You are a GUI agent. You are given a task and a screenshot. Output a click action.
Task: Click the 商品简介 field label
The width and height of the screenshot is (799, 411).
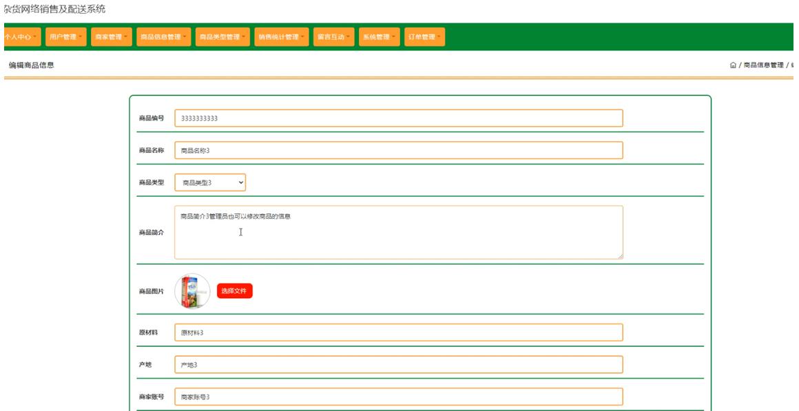(x=152, y=232)
